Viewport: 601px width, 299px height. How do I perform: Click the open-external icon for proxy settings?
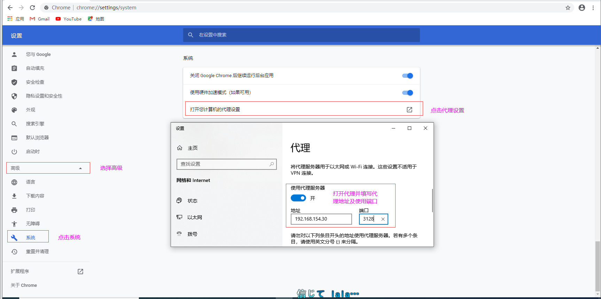click(409, 110)
